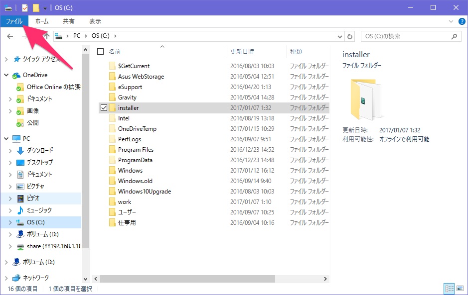
Task: Select the Program Files folder icon
Action: (112, 150)
